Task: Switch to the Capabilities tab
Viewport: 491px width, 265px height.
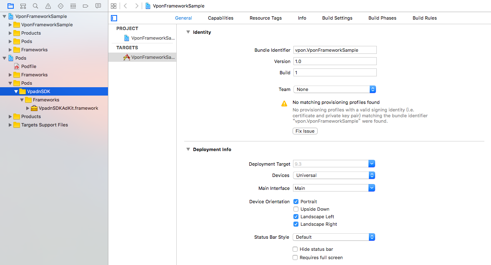Action: [221, 18]
